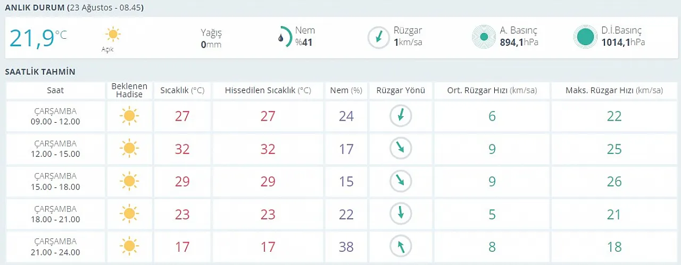Click the SAATLİK TAHMİN heading

tap(40, 72)
